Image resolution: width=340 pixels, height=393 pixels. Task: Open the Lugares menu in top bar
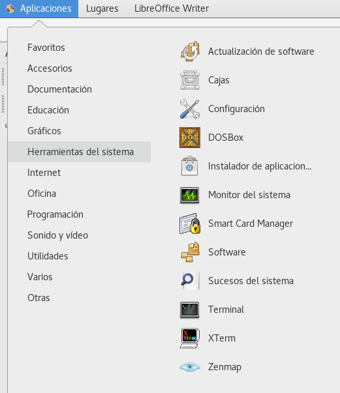[102, 8]
